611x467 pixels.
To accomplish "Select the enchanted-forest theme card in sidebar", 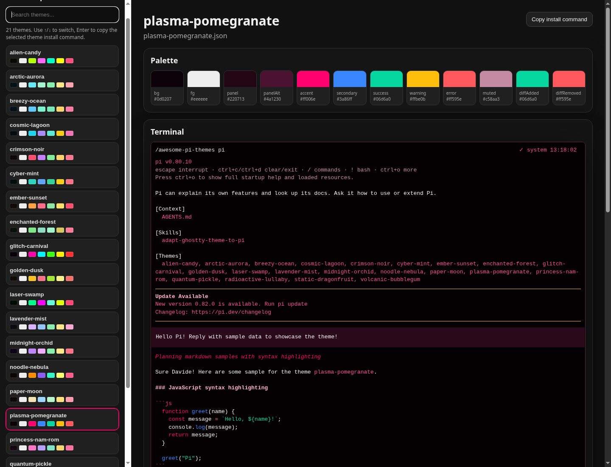I will coord(62,225).
